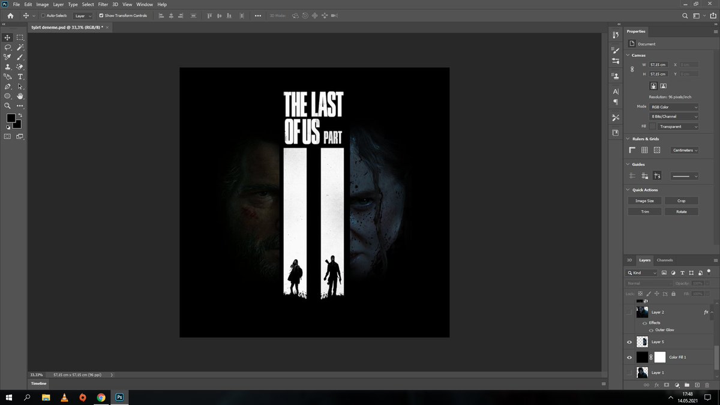Reset default foreground and background colors
Viewport: 720px width, 405px height.
[x=8, y=127]
